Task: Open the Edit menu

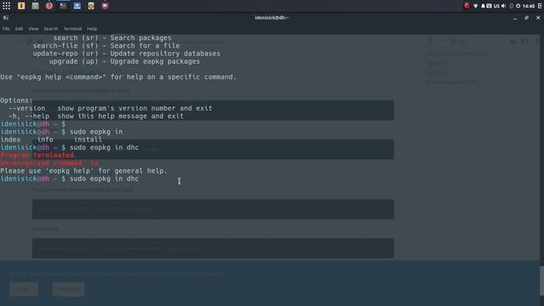Action: pyautogui.click(x=19, y=29)
